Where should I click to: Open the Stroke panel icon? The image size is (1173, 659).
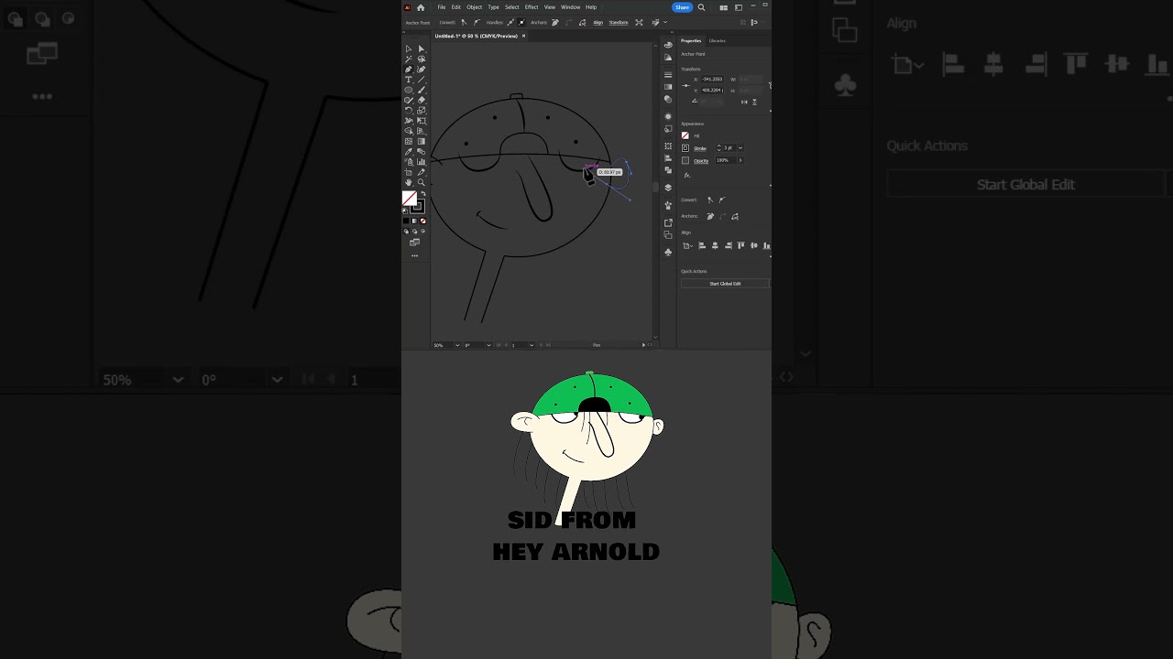(668, 74)
